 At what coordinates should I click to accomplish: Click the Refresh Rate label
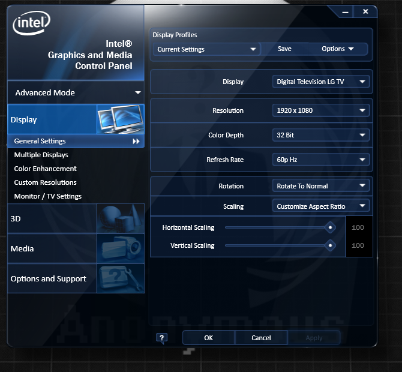[x=225, y=160]
